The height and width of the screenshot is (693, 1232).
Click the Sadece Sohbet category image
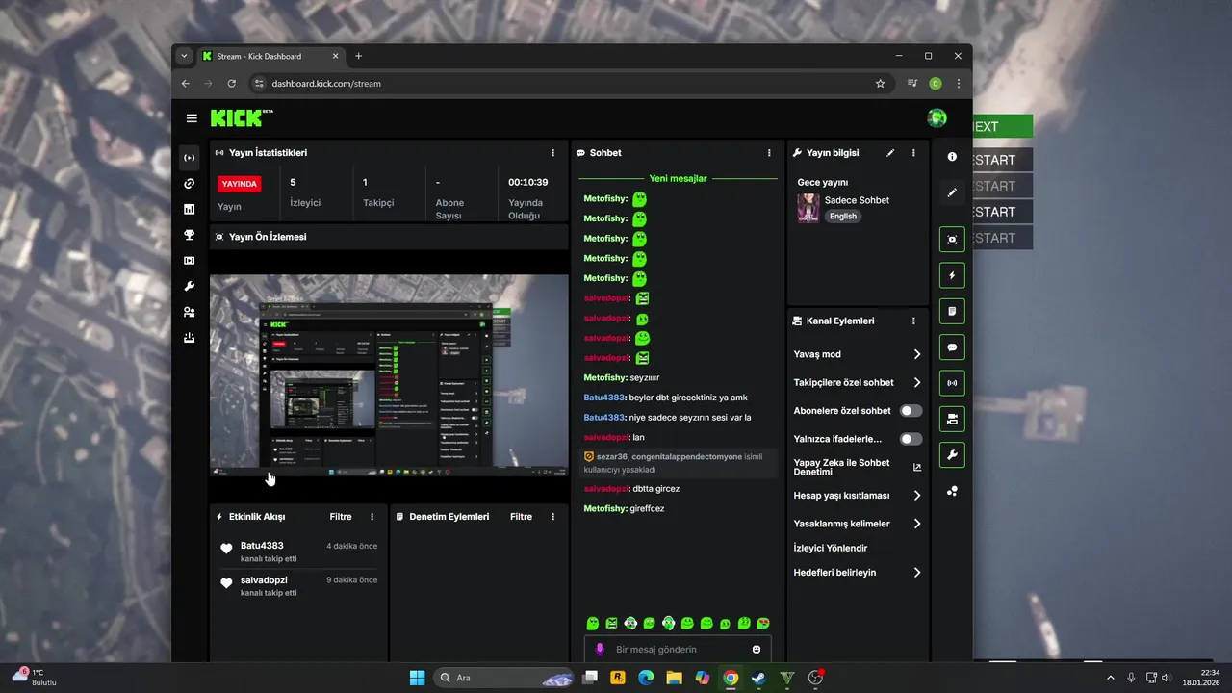click(x=808, y=208)
